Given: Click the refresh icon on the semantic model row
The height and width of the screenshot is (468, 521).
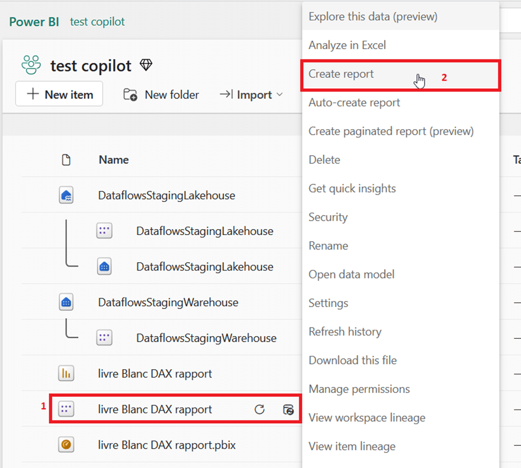Looking at the screenshot, I should coord(259,410).
